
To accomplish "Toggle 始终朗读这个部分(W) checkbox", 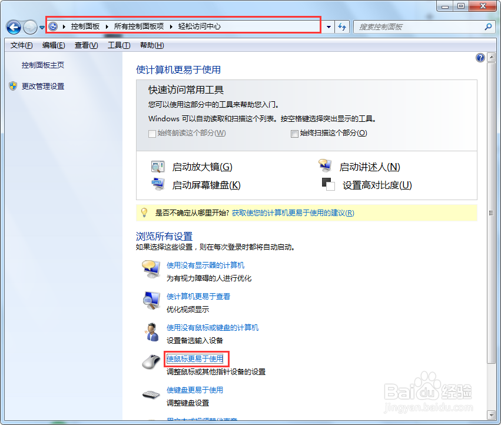I will click(152, 134).
